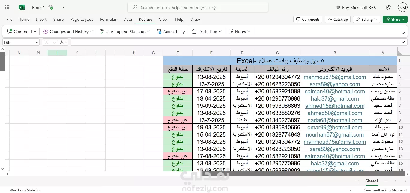
Task: Select phone cell +20 01340273897
Action: pyautogui.click(x=278, y=120)
